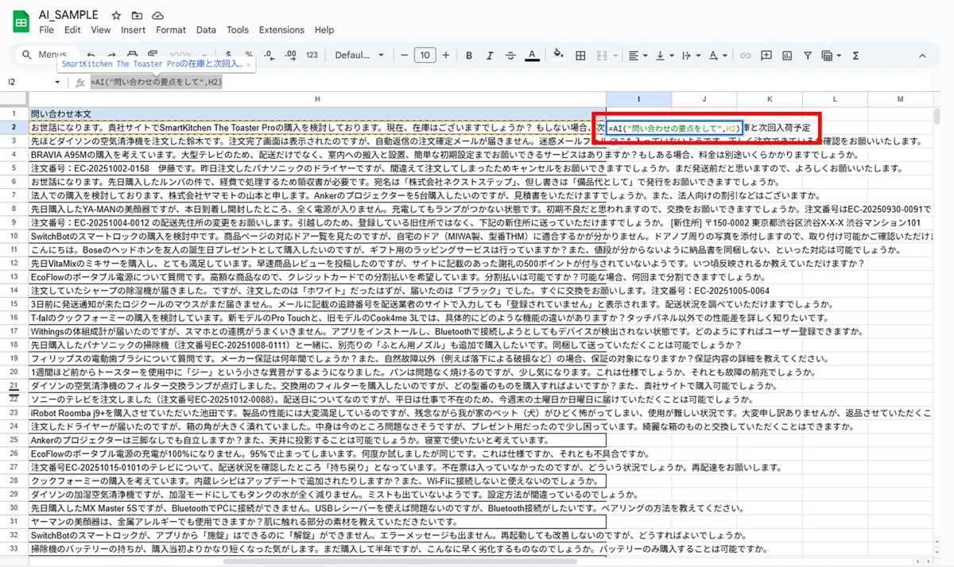Screen dimensions: 954x567
Task: Select row 1 header
Action: coord(14,114)
